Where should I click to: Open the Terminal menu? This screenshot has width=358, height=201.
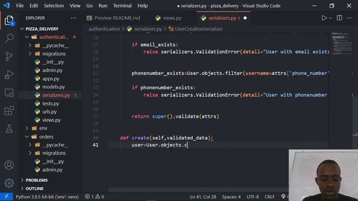coord(123,6)
